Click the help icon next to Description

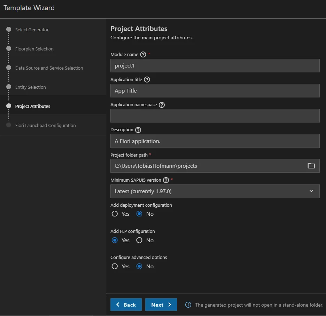tap(138, 130)
